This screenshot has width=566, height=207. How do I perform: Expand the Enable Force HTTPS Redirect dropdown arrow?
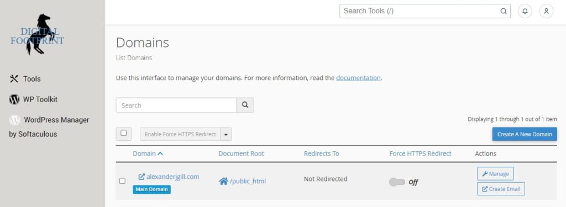coord(226,134)
